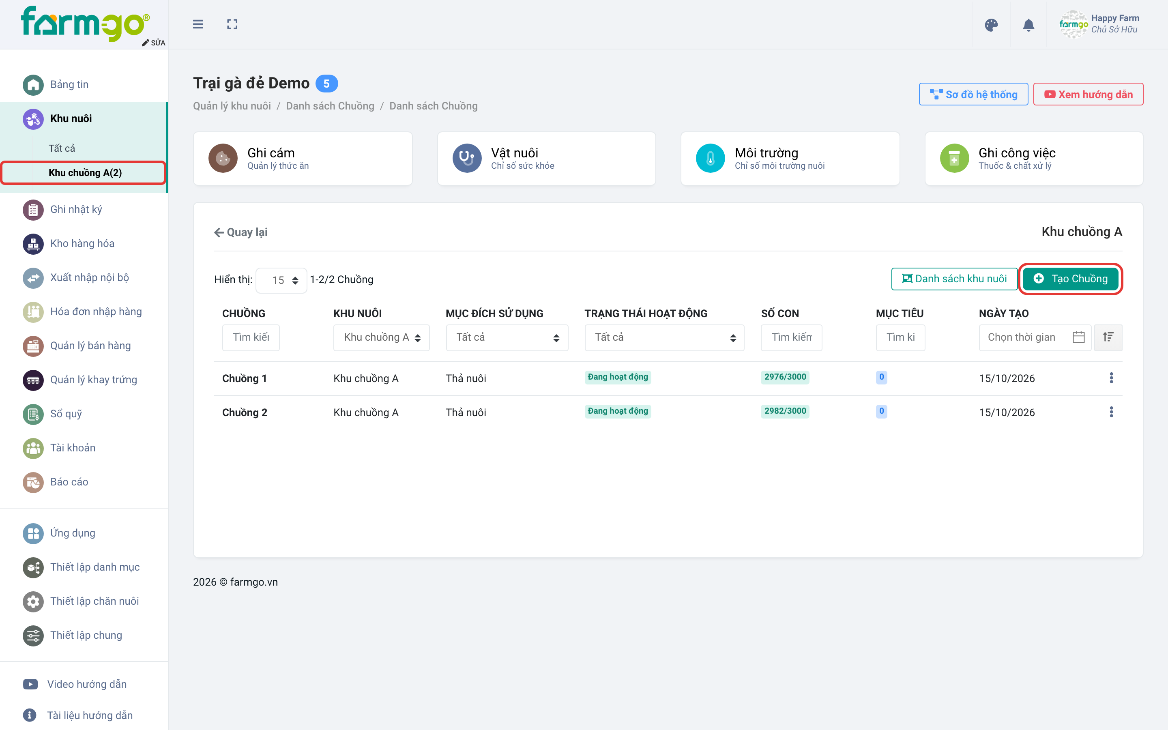Viewport: 1168px width, 730px height.
Task: Go back with Quay lại link
Action: [x=240, y=232]
